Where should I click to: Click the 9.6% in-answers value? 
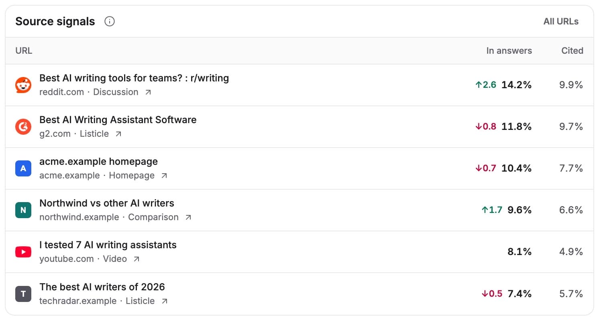[520, 210]
